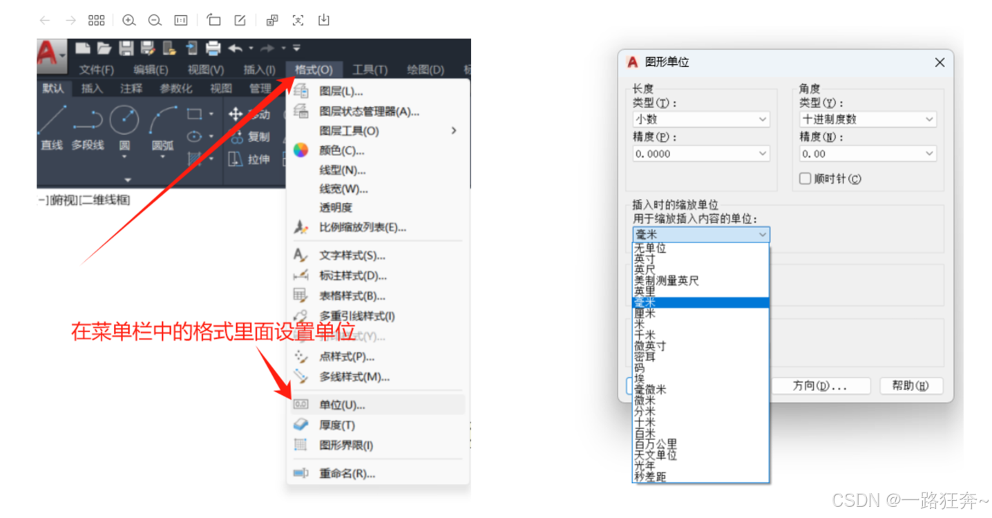The height and width of the screenshot is (518, 992).
Task: Rotate the image with the rotate icon
Action: [214, 20]
